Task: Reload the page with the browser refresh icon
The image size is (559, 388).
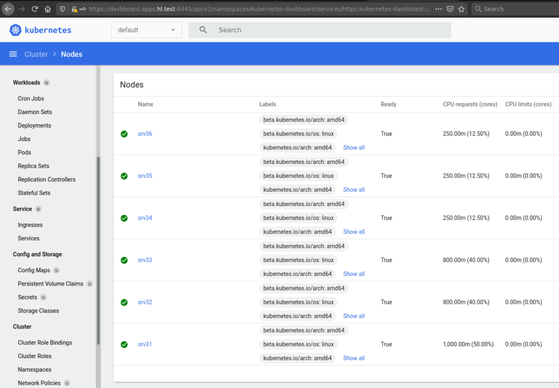Action: [x=34, y=9]
